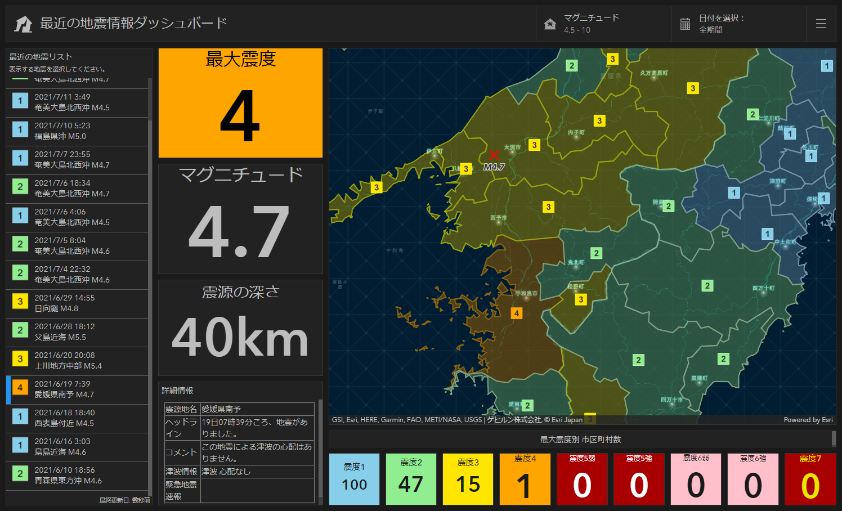842x511 pixels.
Task: Click the intensity 2 marker near 四万十町
Action: click(x=707, y=286)
